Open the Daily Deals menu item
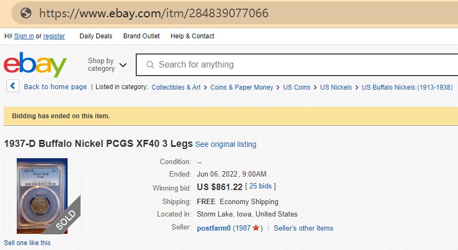Image resolution: width=458 pixels, height=250 pixels. coord(96,36)
